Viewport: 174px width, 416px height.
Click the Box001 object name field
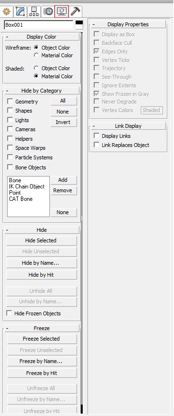click(x=39, y=25)
